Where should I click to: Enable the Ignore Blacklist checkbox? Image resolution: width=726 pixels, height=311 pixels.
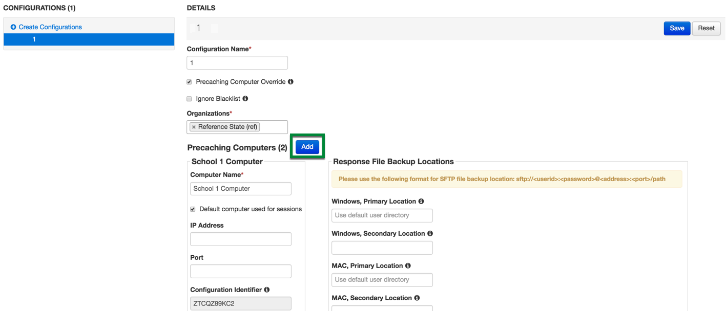pos(189,99)
